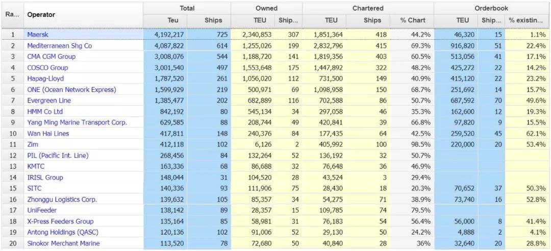The image size is (551, 251).
Task: Sort by the % existing column header
Action: pos(527,20)
